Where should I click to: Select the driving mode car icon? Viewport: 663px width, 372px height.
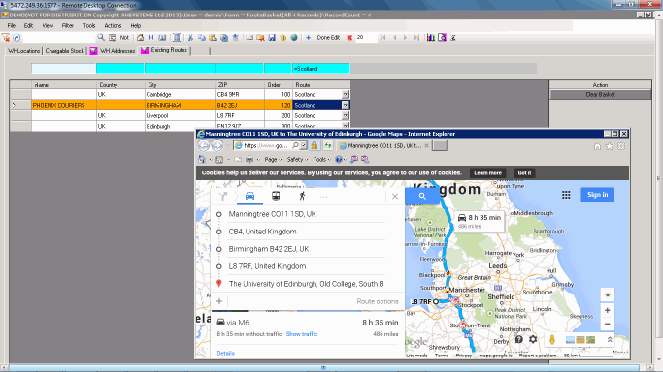coord(249,196)
